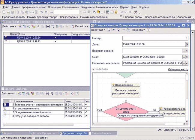
Task: Click the Redo arrow icon
Action: pyautogui.click(x=46, y=12)
